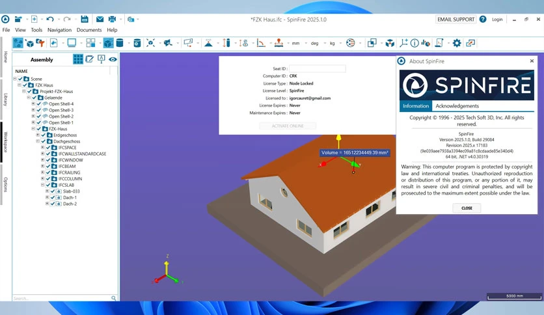Click the import document icon in toolbar
The height and width of the screenshot is (315, 544).
[x=54, y=43]
